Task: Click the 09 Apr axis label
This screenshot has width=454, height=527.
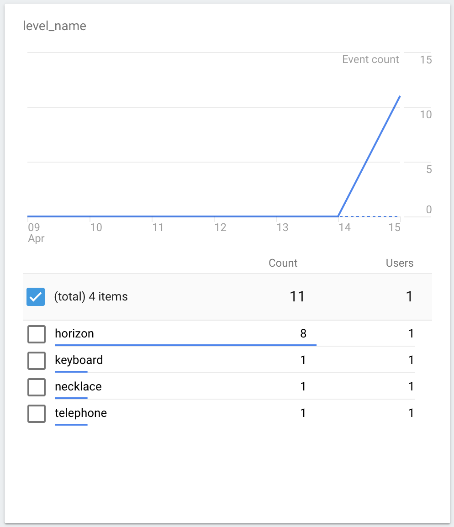Action: coord(35,232)
